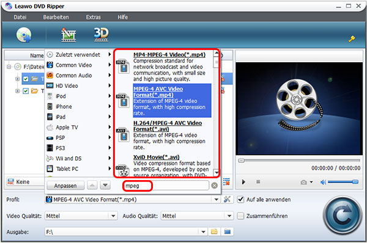367x243 pixels.
Task: Click the H.264/MPEG-4 AVC avi format icon
Action: [123, 135]
